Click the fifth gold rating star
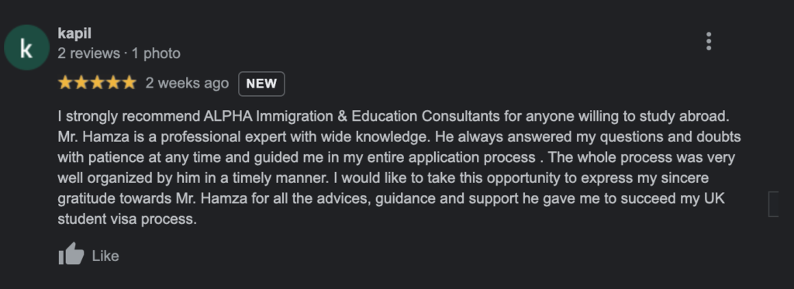794x289 pixels. coord(129,82)
